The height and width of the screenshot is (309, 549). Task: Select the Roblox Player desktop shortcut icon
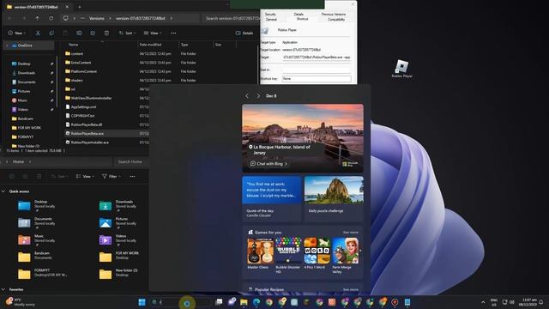pos(401,69)
